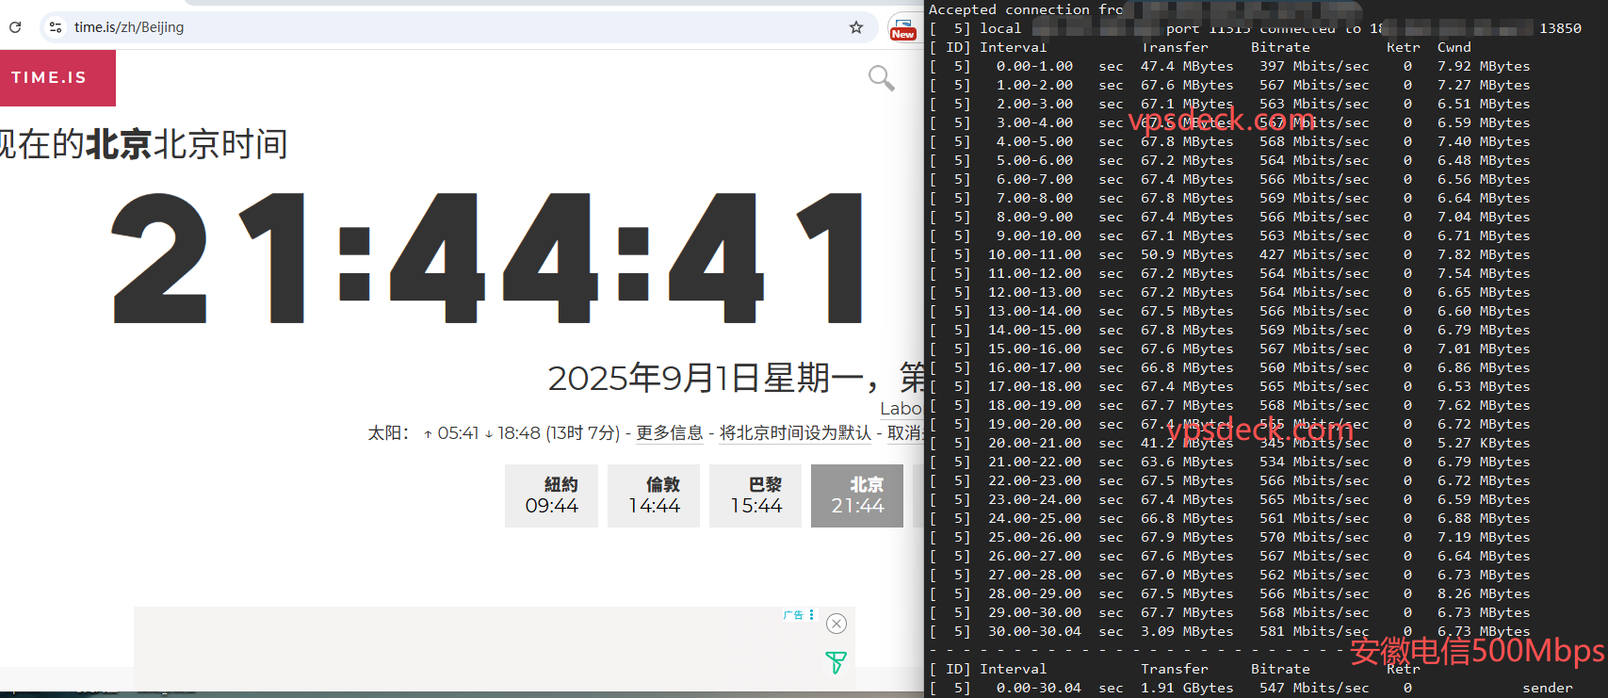
Task: Click the green Freestar ad logo
Action: coord(836,662)
